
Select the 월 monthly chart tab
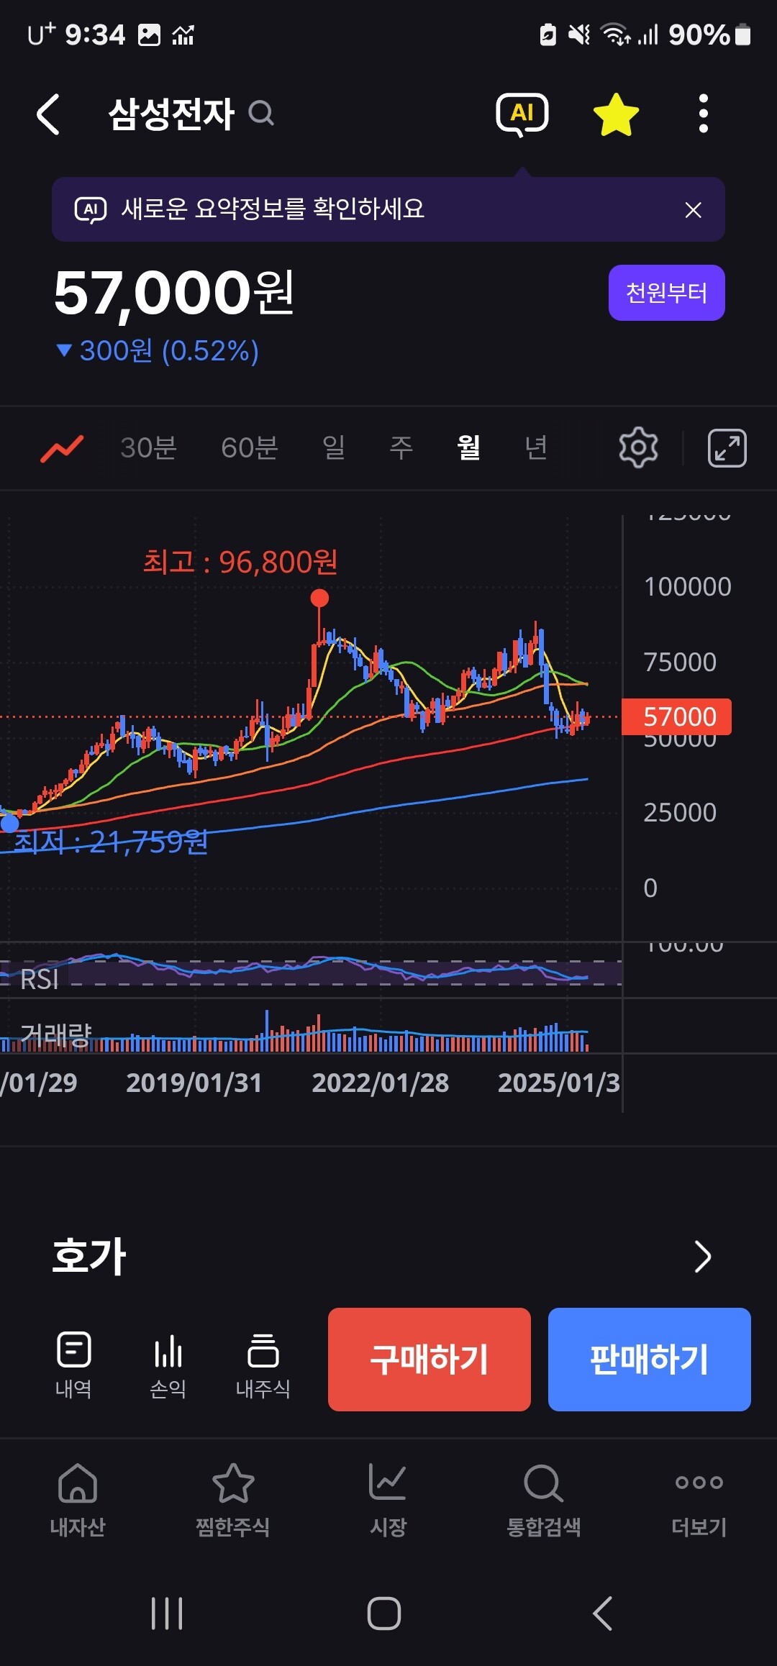[468, 447]
